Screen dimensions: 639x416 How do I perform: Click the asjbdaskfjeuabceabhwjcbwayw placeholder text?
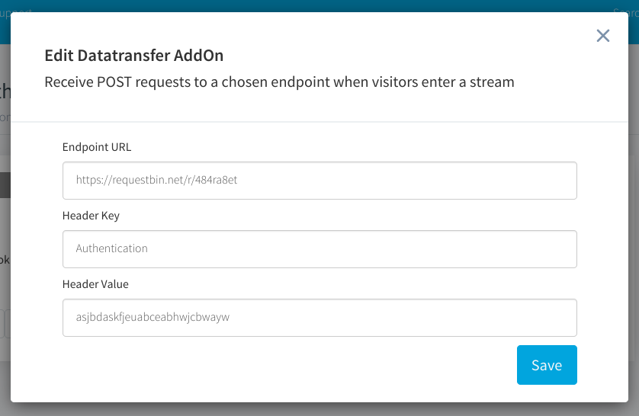pyautogui.click(x=153, y=317)
